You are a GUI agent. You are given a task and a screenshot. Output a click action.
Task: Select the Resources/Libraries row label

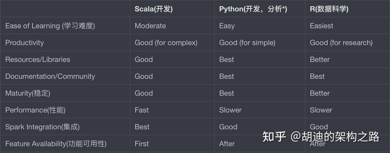point(38,59)
